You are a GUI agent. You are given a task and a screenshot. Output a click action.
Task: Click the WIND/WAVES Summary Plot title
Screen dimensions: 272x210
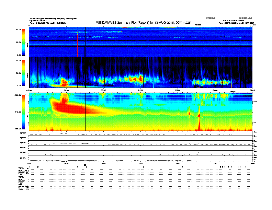(x=143, y=23)
